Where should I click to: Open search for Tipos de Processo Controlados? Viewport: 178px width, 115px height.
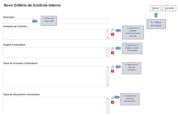[x=112, y=67]
